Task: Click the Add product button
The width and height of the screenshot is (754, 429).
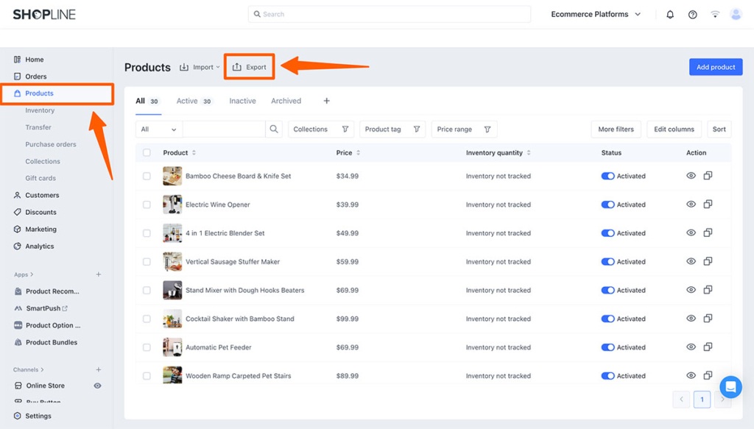Action: pyautogui.click(x=715, y=66)
